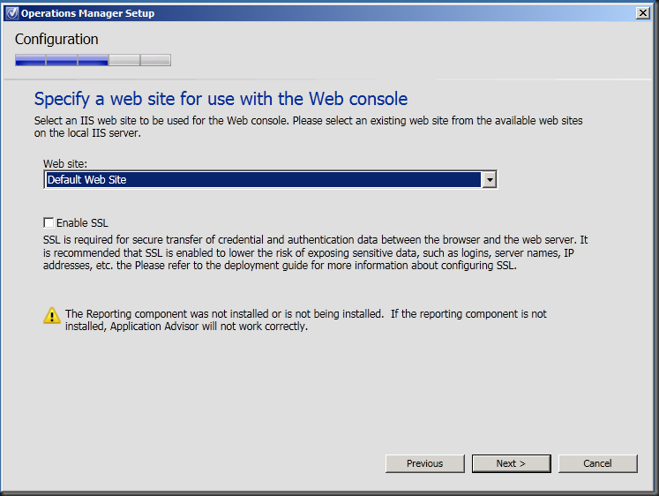
Task: Click the second filled progress segment
Action: (x=62, y=60)
